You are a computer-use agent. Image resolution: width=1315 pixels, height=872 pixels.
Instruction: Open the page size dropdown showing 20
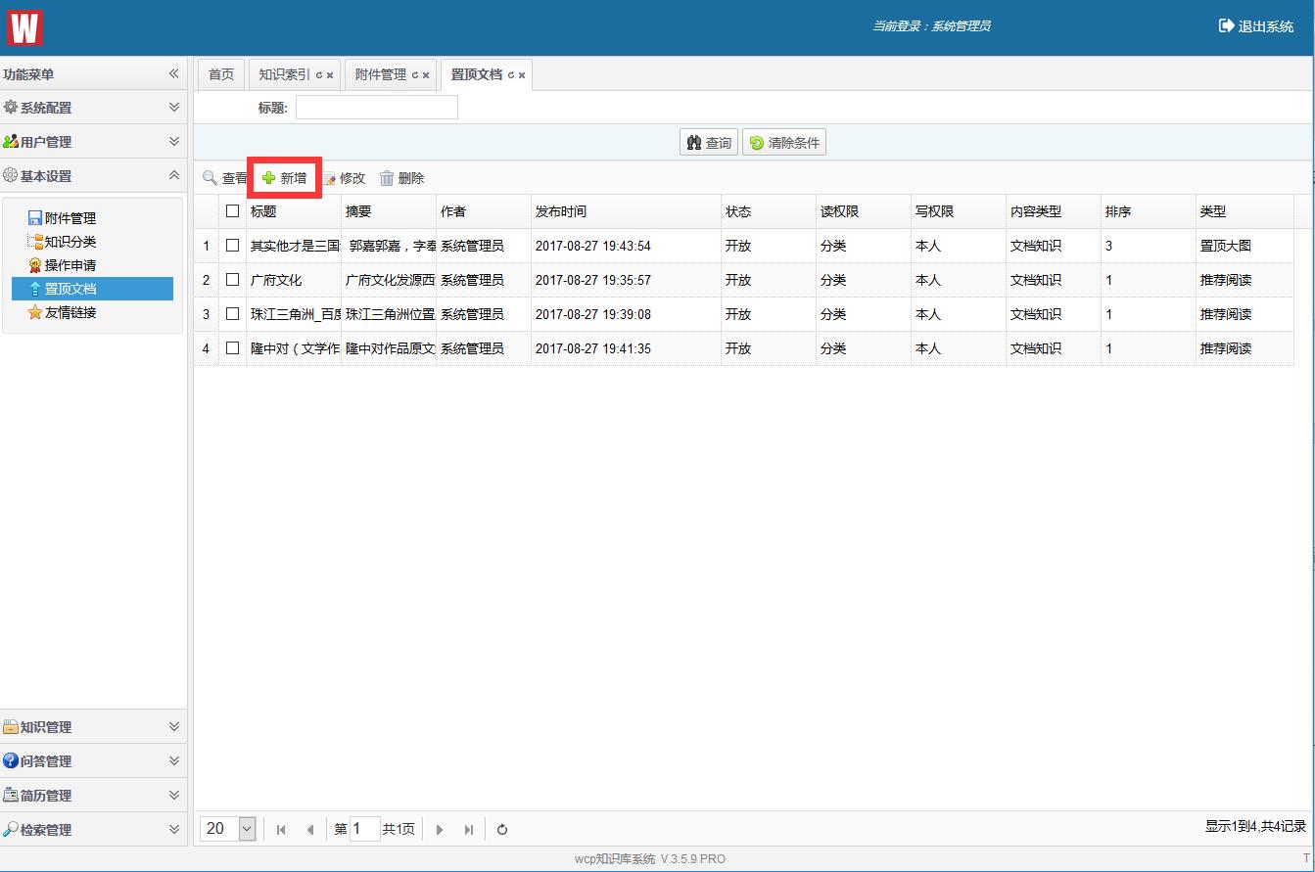click(247, 829)
